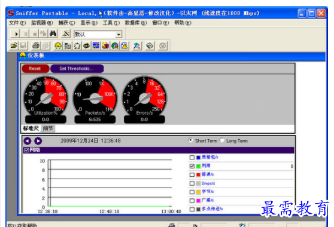Viewport: 334px width, 227px height.
Task: Click the pause capture toolbar button
Action: coord(26,34)
